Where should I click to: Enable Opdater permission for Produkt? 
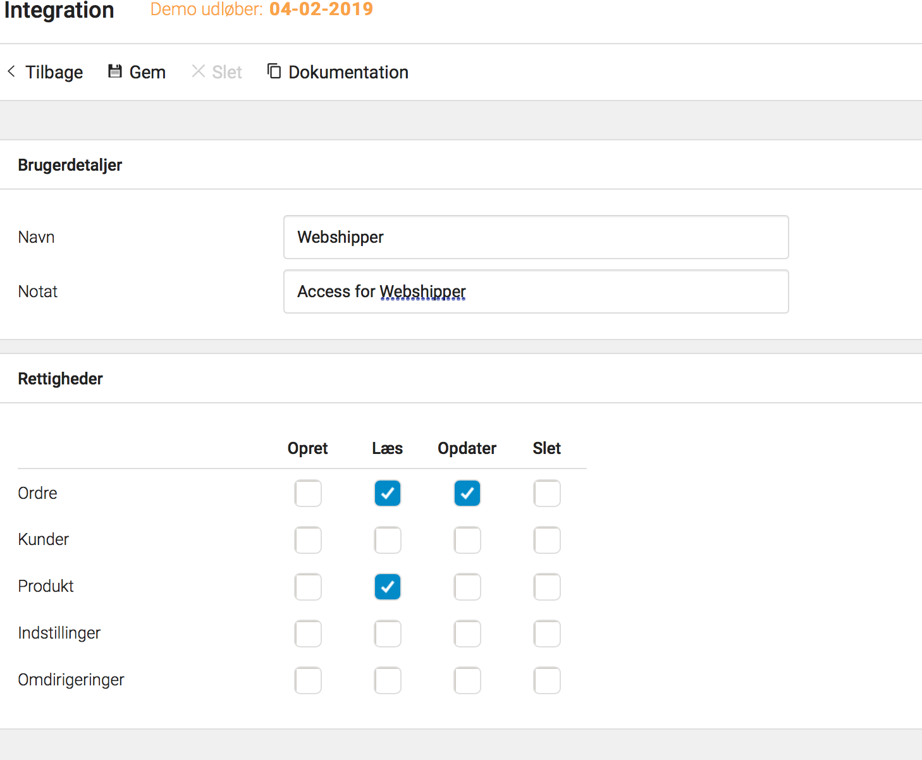[467, 587]
